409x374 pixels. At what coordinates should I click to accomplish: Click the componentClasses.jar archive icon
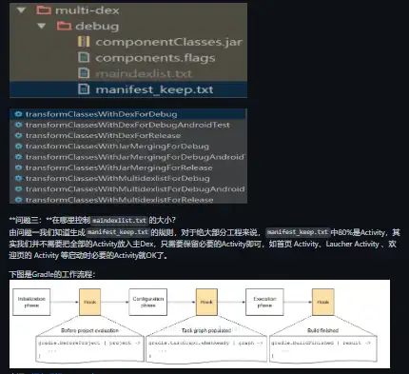[x=84, y=42]
